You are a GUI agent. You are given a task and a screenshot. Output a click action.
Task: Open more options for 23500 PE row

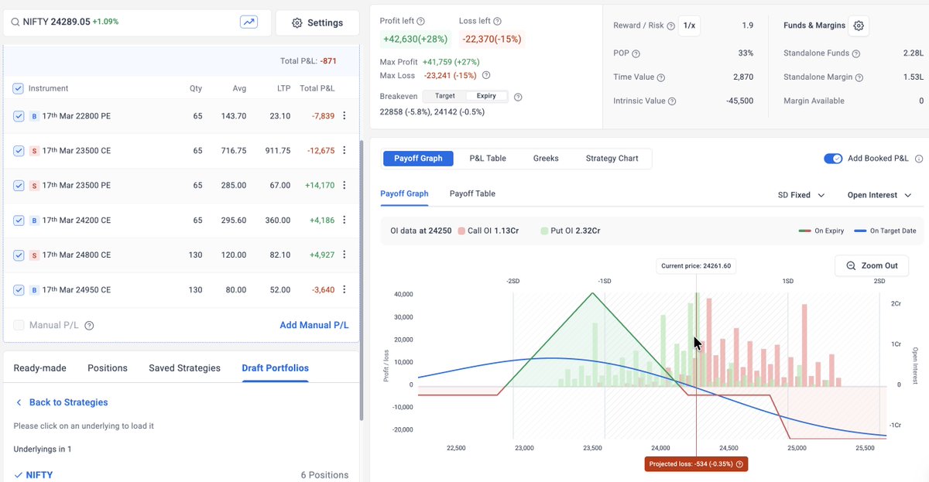345,186
